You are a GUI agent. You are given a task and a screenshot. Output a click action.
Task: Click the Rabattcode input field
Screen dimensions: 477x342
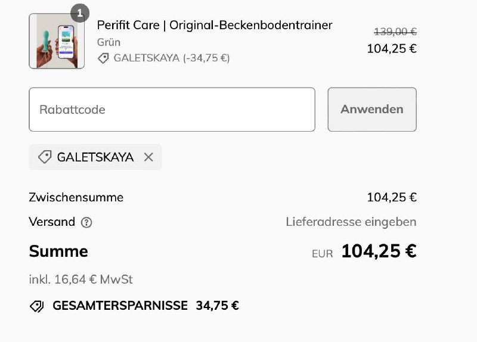[x=172, y=110]
